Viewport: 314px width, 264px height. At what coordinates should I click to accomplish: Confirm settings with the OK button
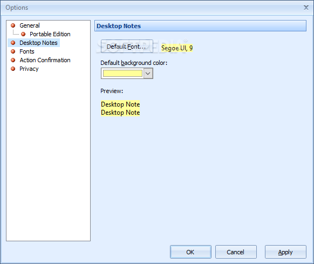190,252
